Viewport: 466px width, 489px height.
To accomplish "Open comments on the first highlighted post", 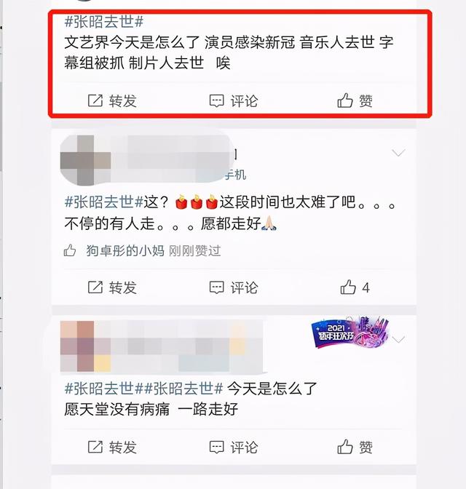I will coord(234,101).
